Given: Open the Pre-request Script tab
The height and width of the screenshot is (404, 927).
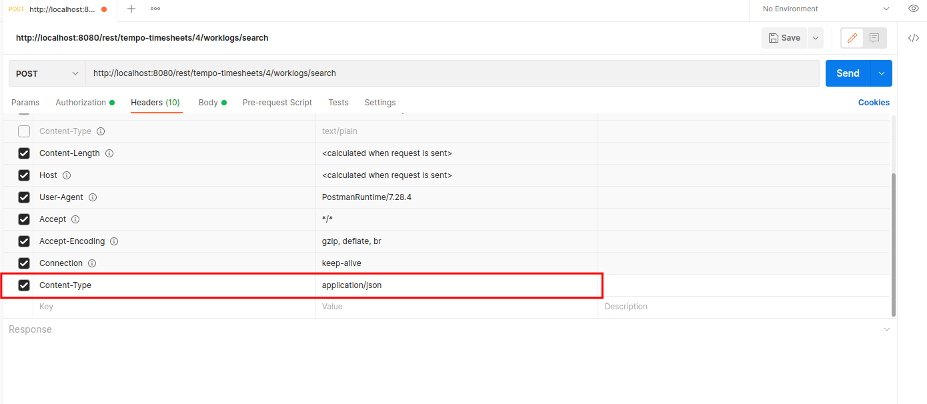Looking at the screenshot, I should [x=277, y=102].
